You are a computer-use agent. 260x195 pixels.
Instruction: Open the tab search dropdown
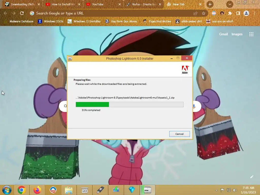point(230,4)
